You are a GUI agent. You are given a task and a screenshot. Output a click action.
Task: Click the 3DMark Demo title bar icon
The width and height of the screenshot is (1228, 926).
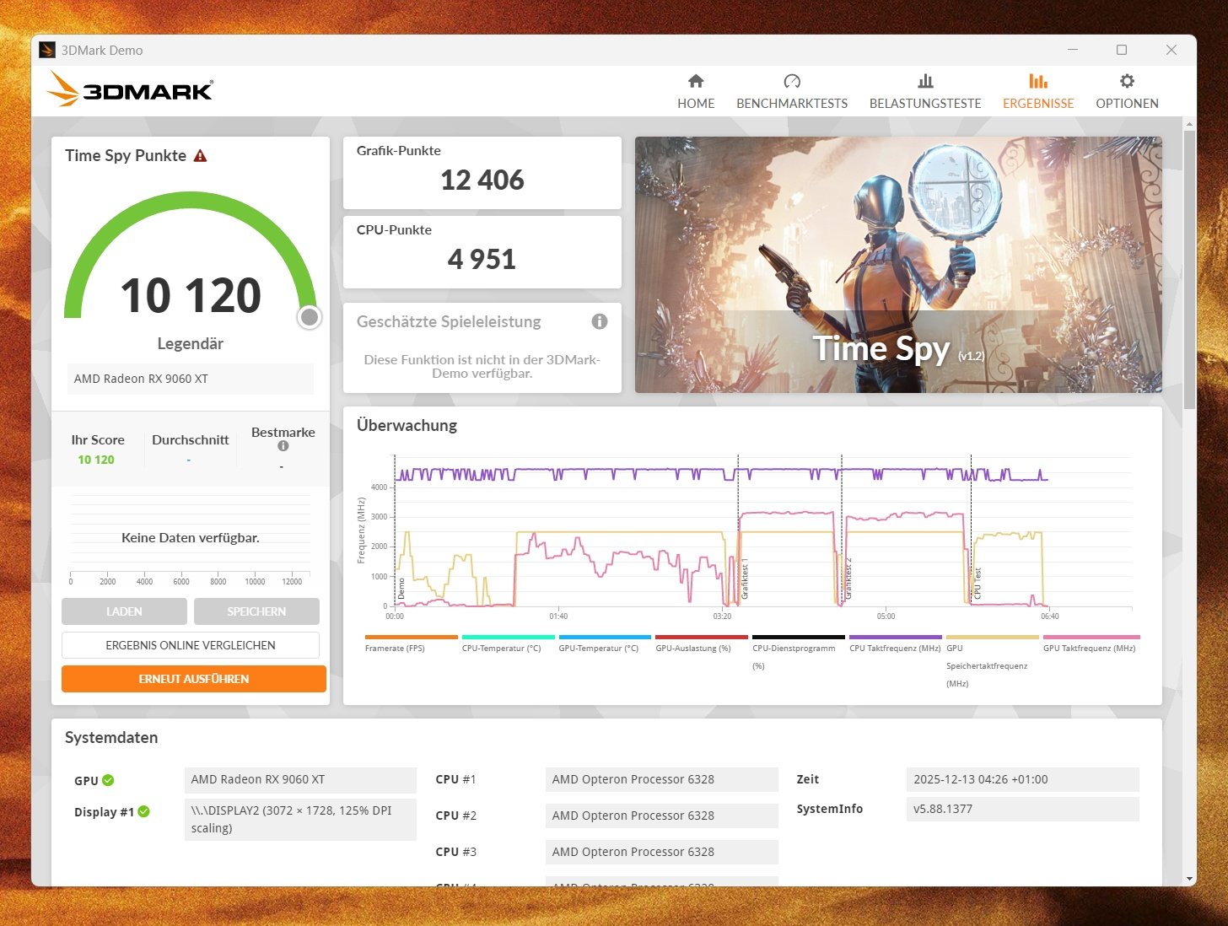47,50
